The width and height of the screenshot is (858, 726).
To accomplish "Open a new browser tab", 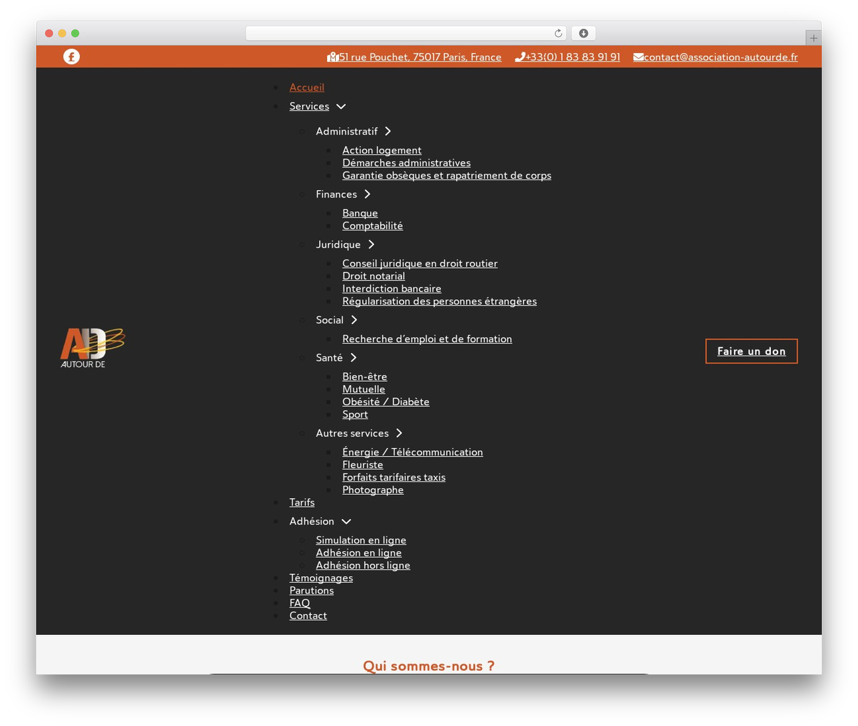I will pos(813,38).
